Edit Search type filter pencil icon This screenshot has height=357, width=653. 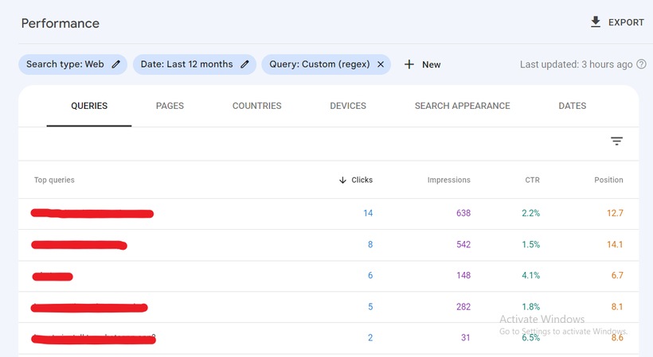pyautogui.click(x=116, y=64)
